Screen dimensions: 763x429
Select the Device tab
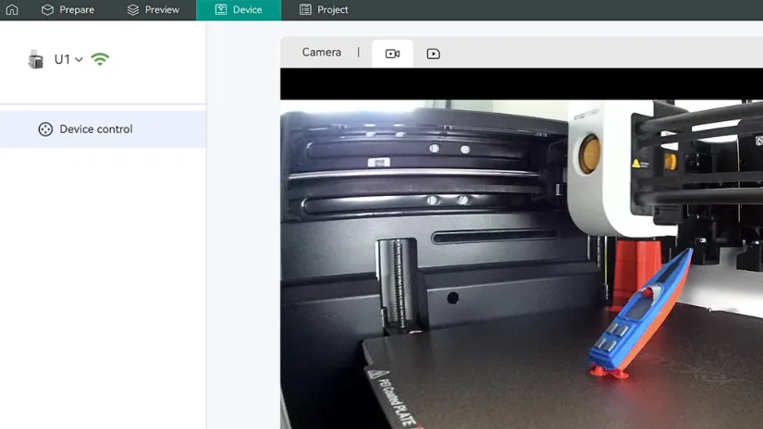[239, 10]
